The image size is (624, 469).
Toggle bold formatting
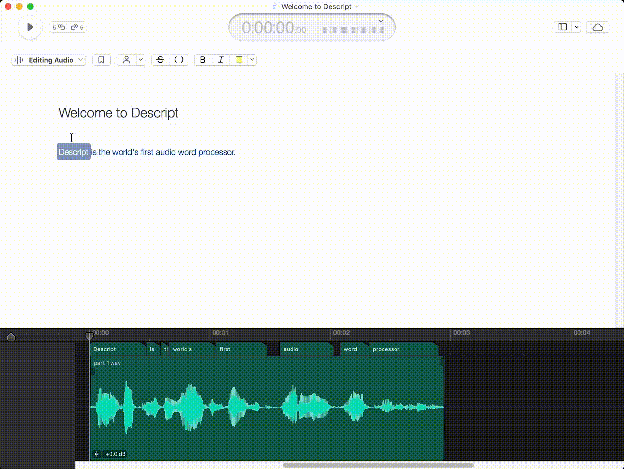click(x=203, y=60)
